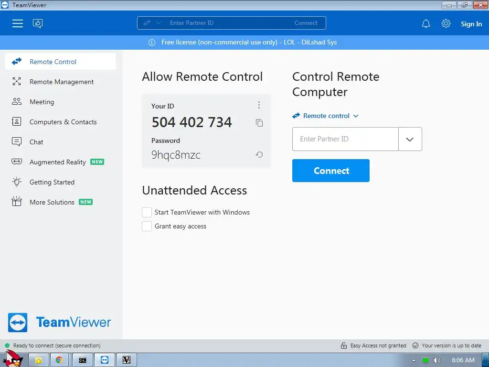Click the info icon in license banner
Image resolution: width=489 pixels, height=367 pixels.
coord(152,43)
